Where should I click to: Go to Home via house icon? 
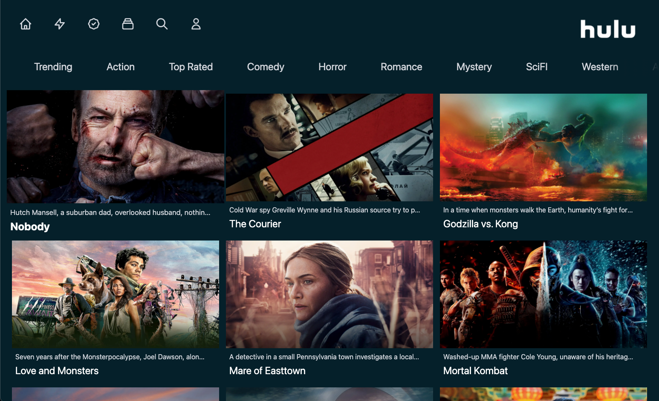26,24
